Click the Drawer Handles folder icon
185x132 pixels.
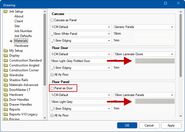(6, 105)
